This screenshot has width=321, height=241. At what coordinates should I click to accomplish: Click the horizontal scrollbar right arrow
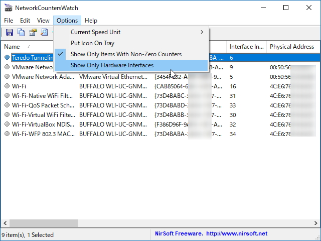[x=316, y=223]
